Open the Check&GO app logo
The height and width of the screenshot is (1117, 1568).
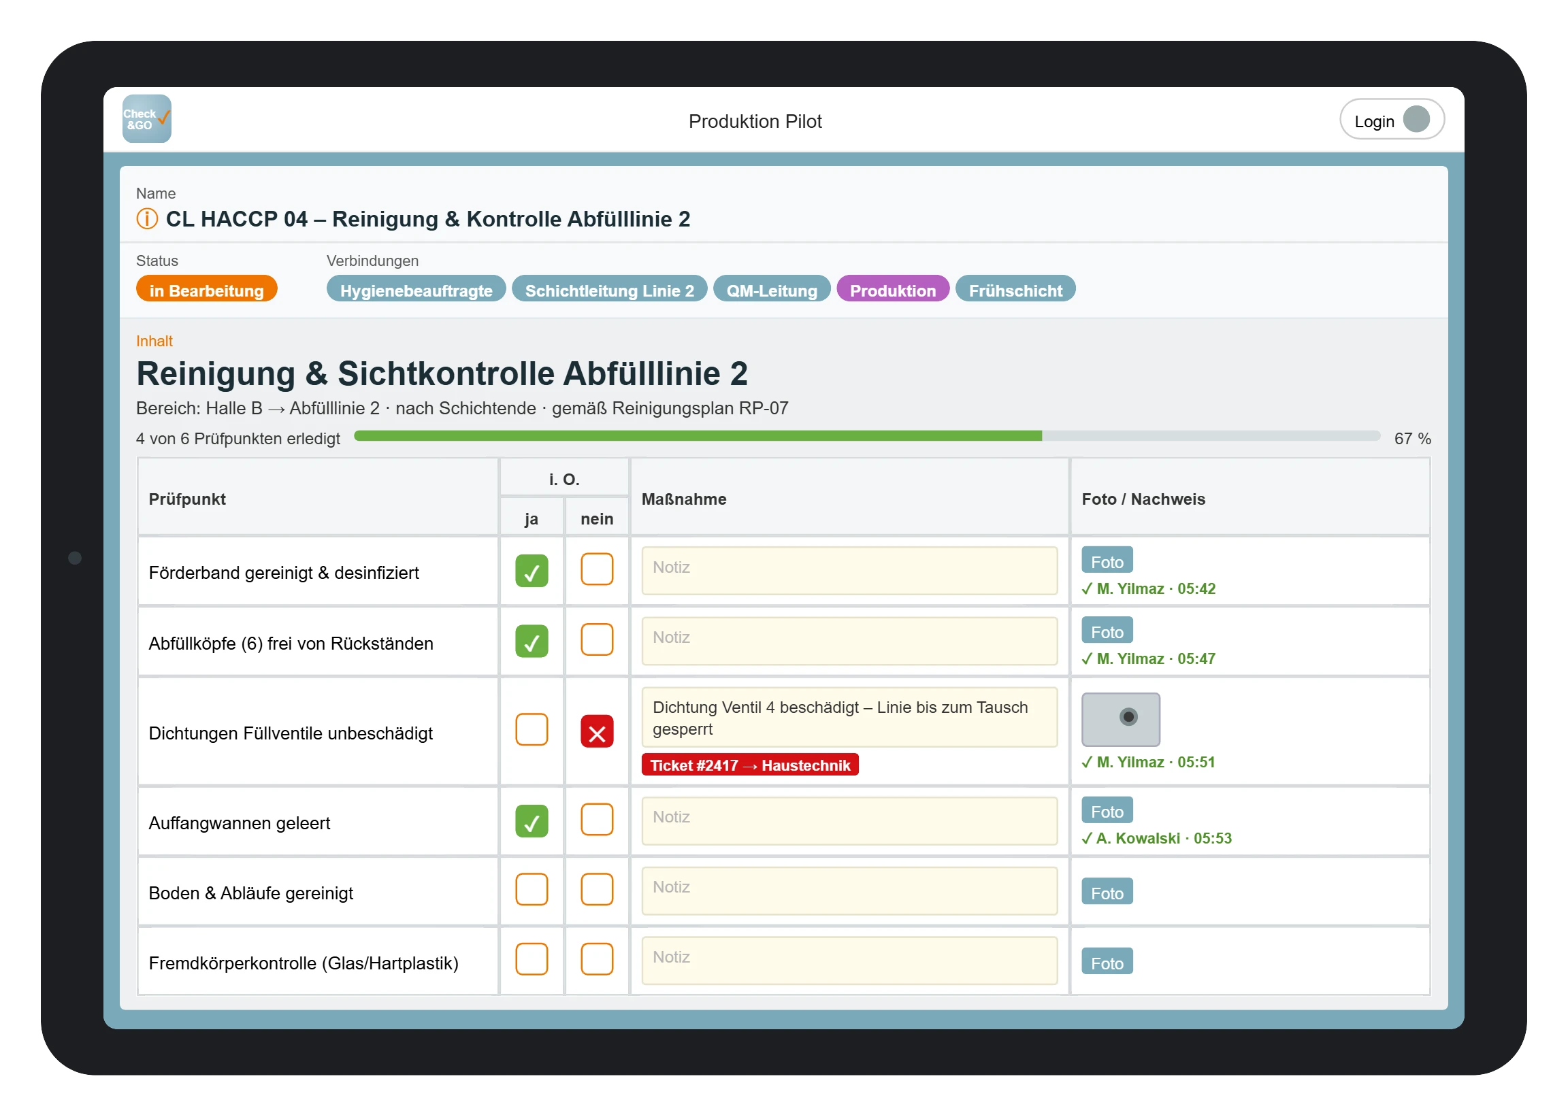[x=146, y=119]
